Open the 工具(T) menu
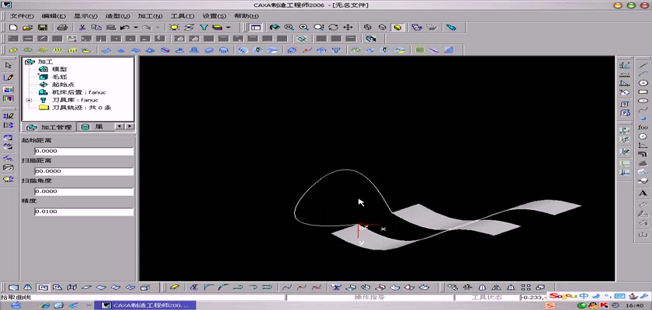This screenshot has width=652, height=310. click(x=182, y=15)
